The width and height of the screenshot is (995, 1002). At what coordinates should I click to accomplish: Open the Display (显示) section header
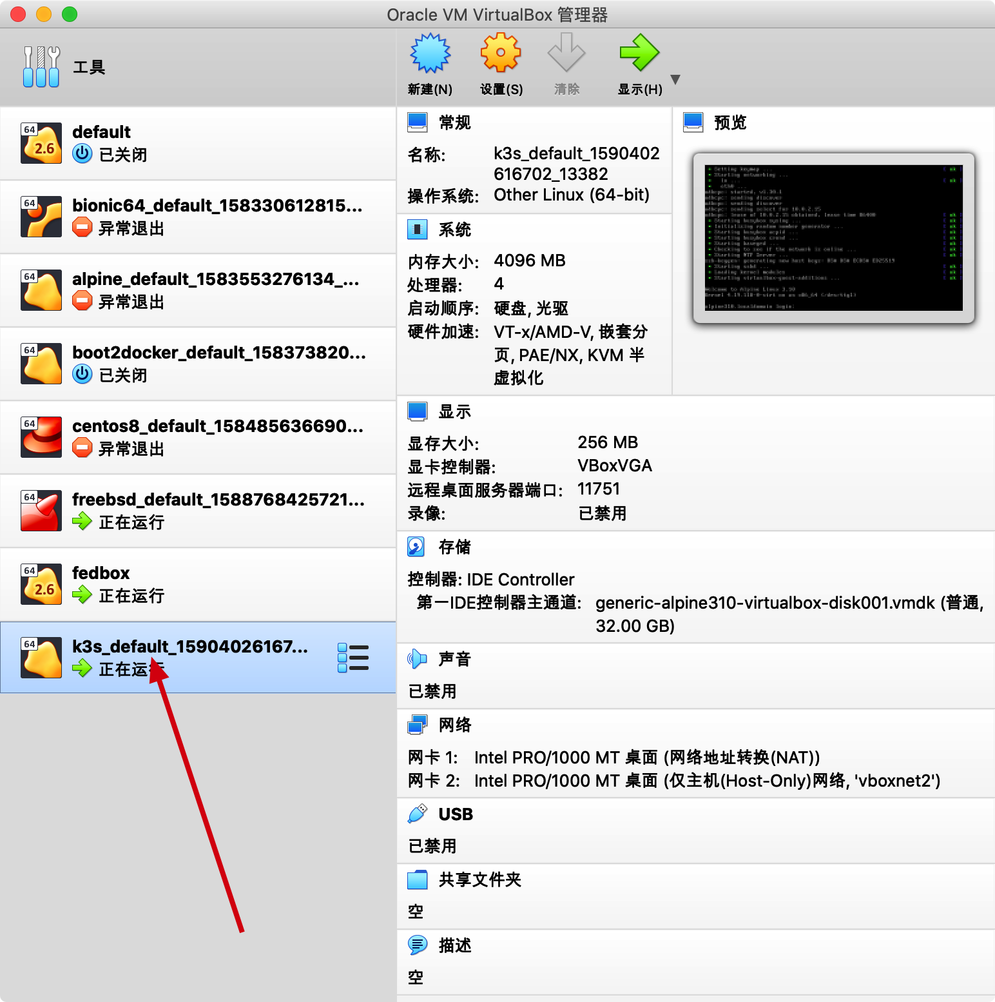455,411
